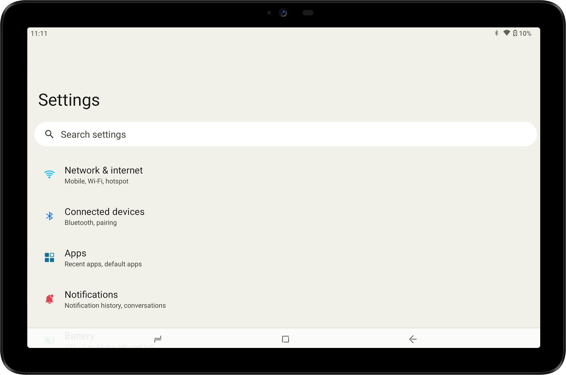This screenshot has height=375, width=566.
Task: Tap the 'Recent apps, default apps' subtitle
Action: tap(103, 264)
